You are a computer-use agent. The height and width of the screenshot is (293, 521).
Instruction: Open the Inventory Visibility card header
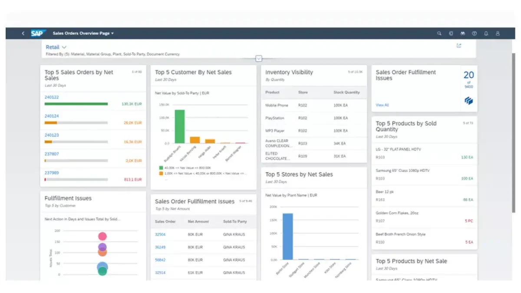pos(314,76)
